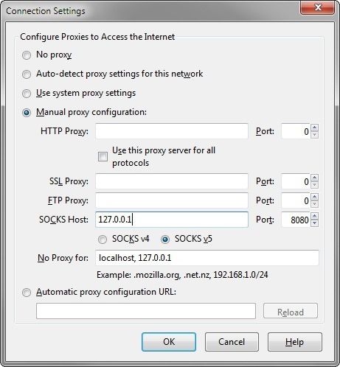Click the OK button

point(169,342)
